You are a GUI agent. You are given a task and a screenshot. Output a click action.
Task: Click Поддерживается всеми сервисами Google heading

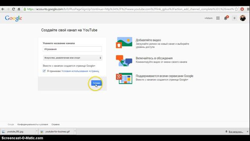click(x=164, y=76)
